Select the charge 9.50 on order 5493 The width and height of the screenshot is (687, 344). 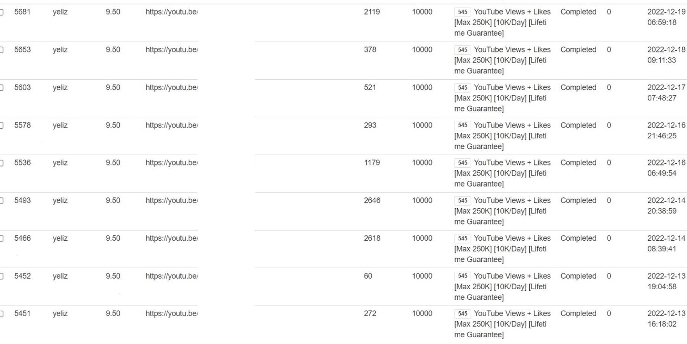pos(113,201)
